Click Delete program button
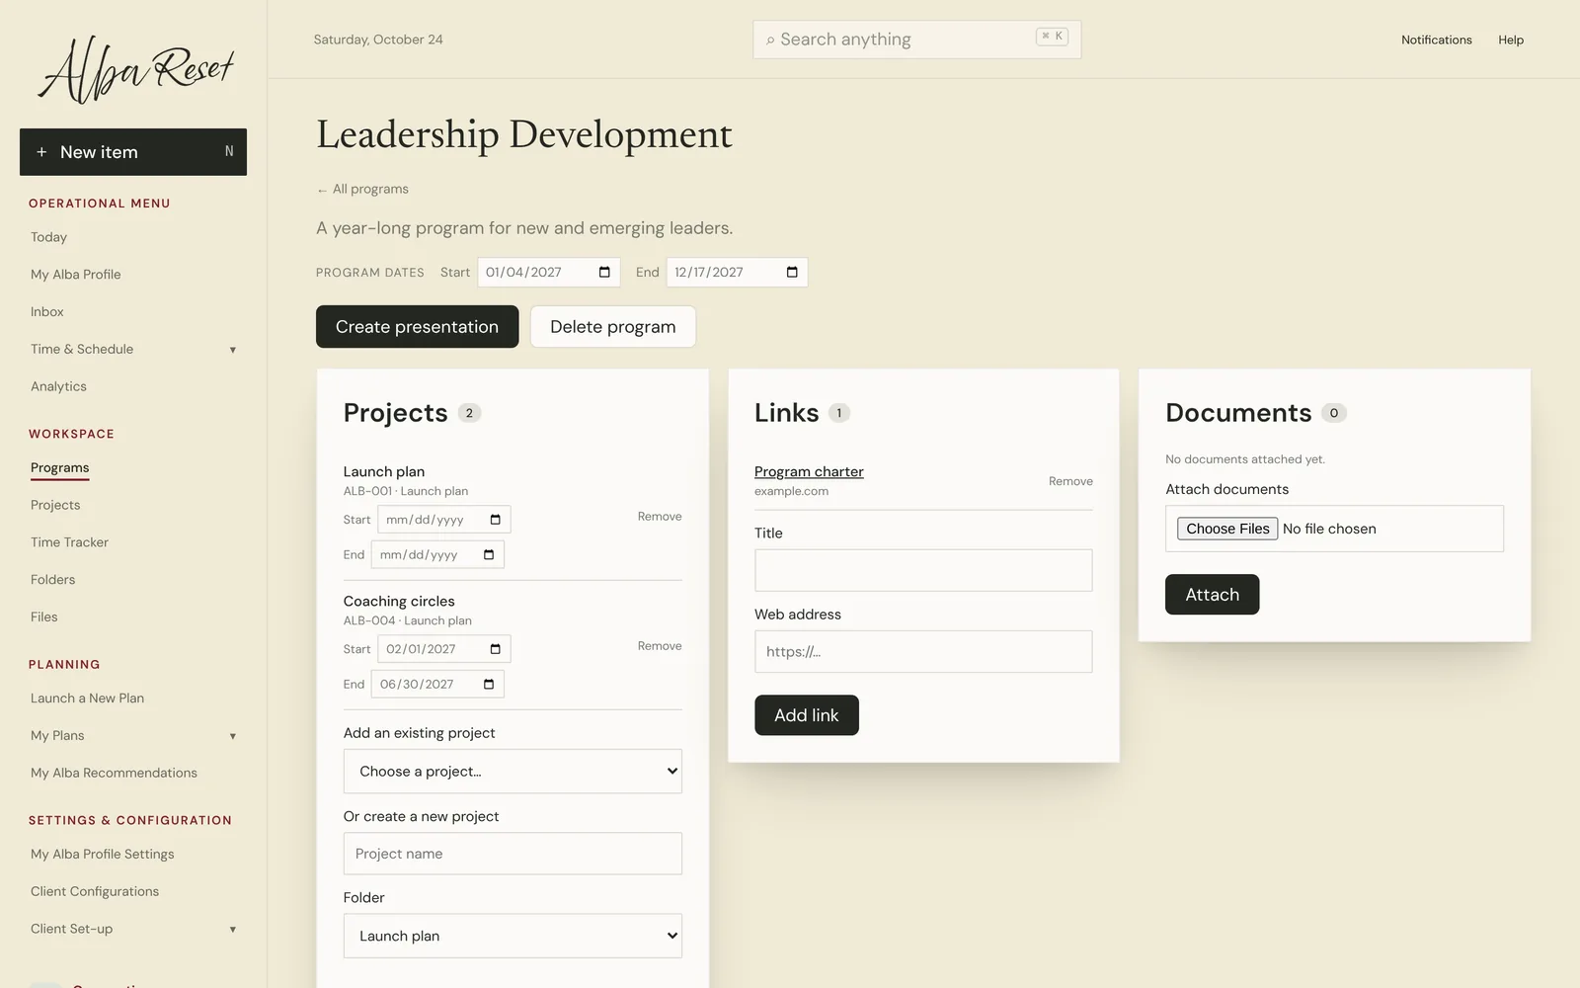Viewport: 1580px width, 988px height. point(613,327)
